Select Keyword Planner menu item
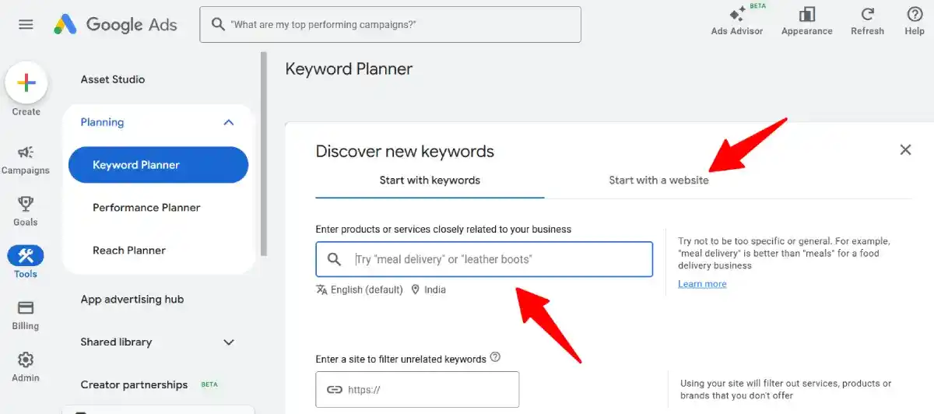The image size is (934, 414). (158, 165)
